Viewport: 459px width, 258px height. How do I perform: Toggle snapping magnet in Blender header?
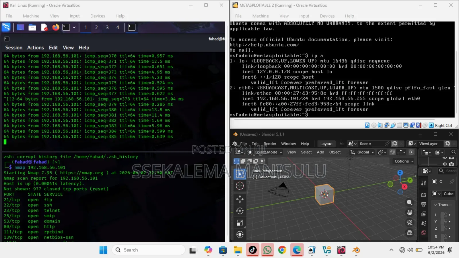392,152
